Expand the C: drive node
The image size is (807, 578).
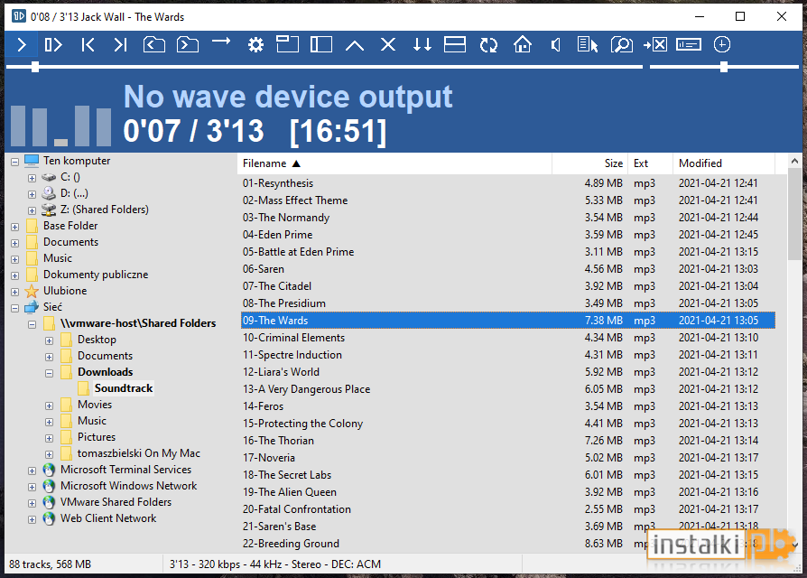[x=32, y=178]
